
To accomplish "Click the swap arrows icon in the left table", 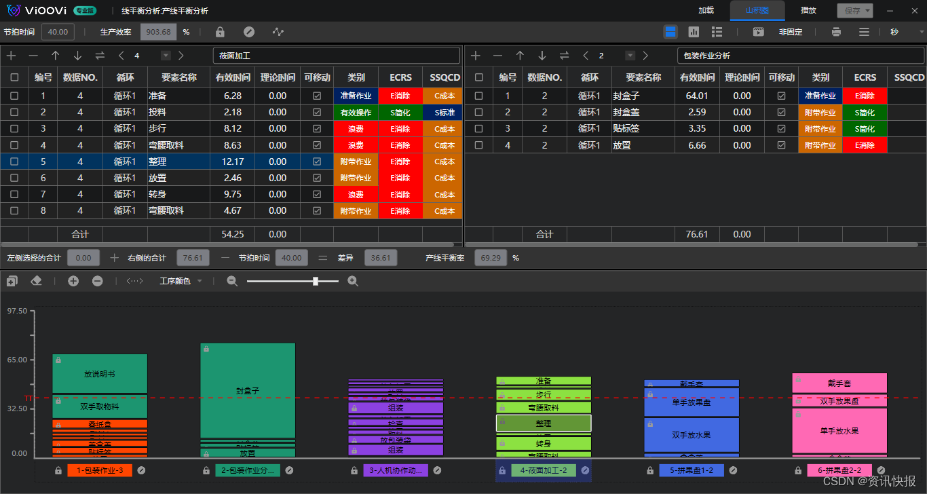I will tap(100, 56).
